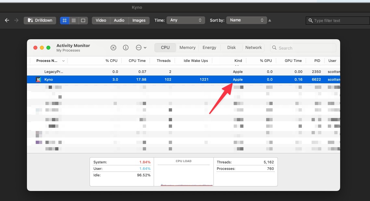The height and width of the screenshot is (201, 370).
Task: Click the Threads total 5,162
Action: 269,162
